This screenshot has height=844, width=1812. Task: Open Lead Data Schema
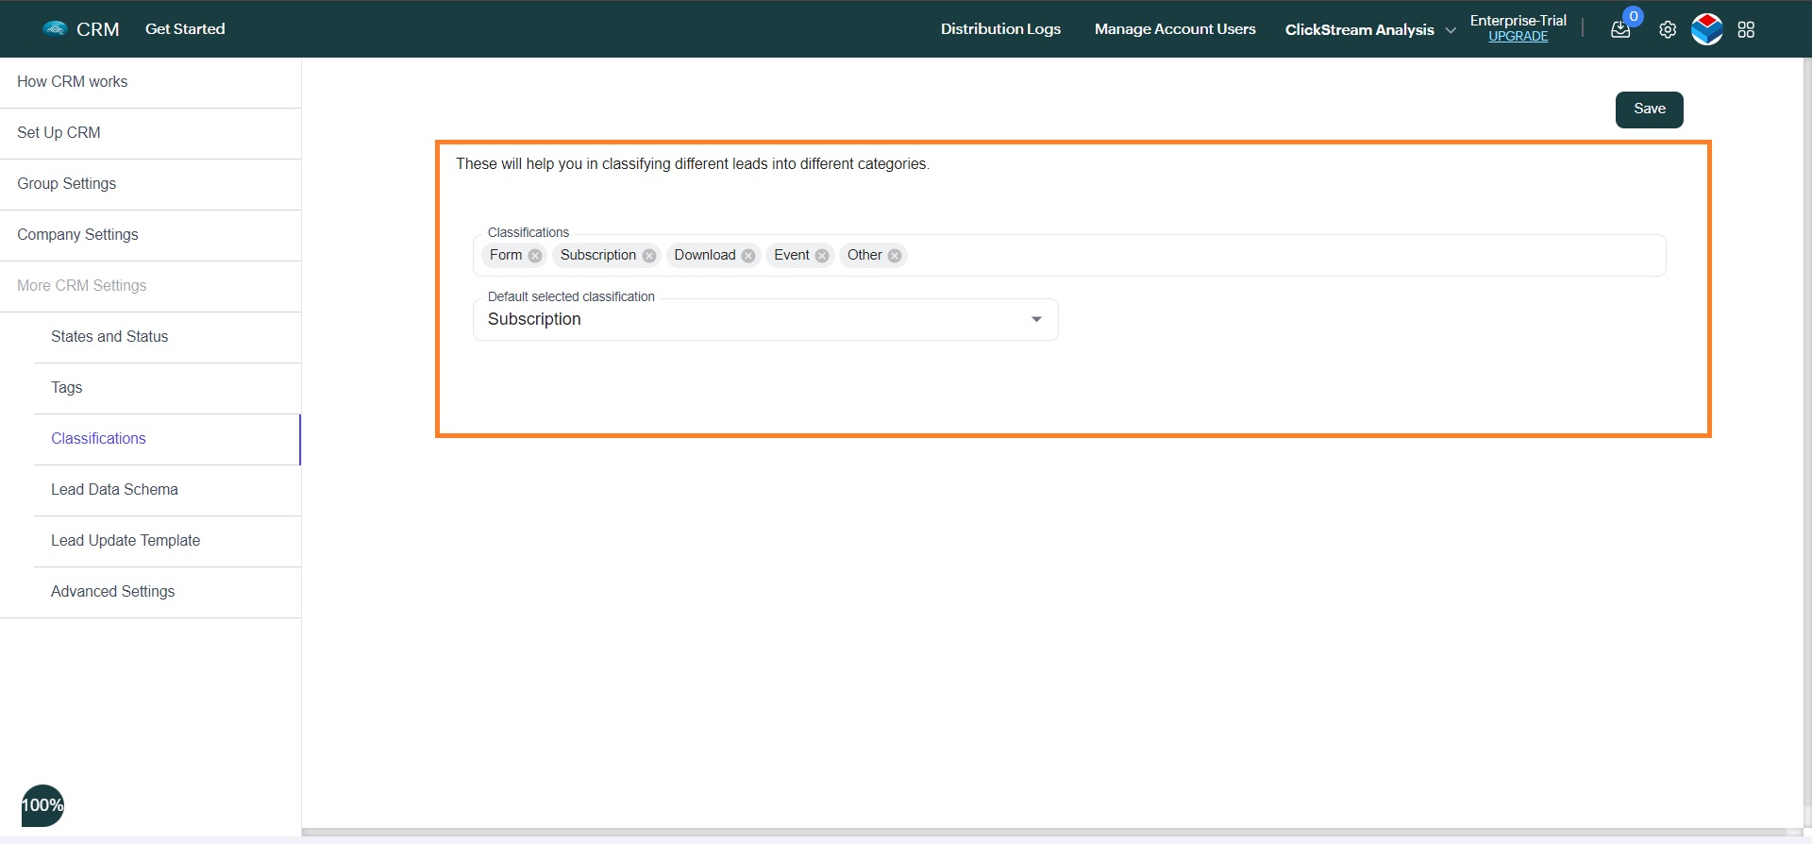[167, 490]
